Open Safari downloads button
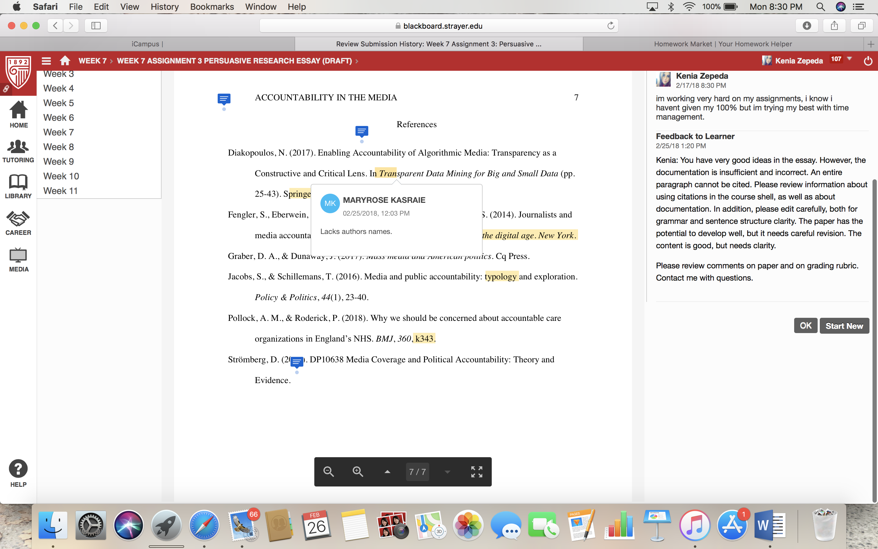The image size is (878, 549). coord(807,26)
